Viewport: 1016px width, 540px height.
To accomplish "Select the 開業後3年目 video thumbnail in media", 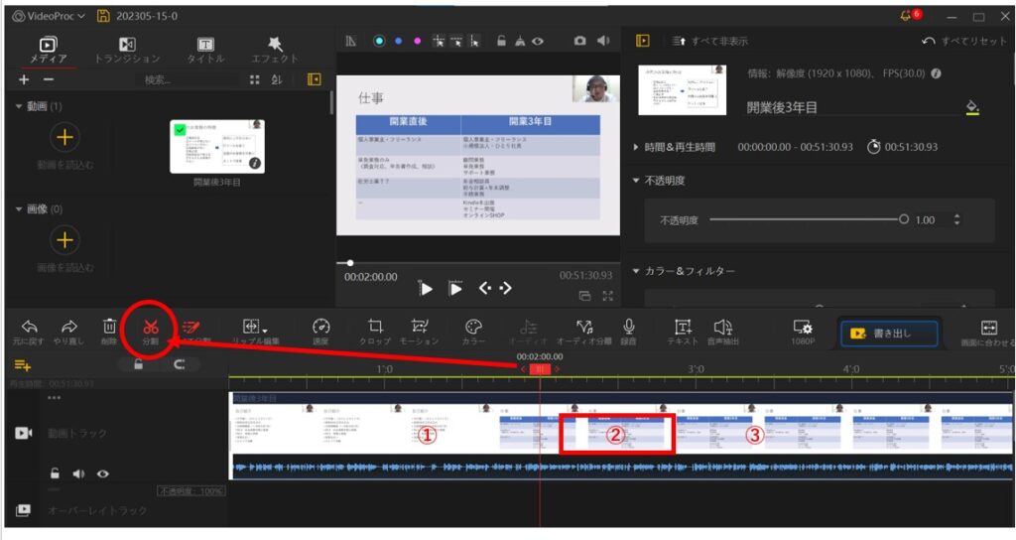I will coord(217,147).
